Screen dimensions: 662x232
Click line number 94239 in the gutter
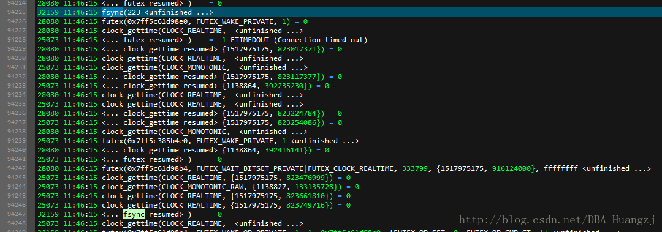17,141
